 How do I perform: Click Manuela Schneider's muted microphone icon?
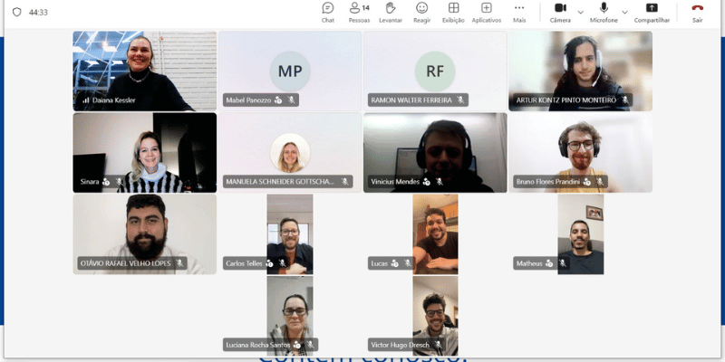tap(344, 182)
